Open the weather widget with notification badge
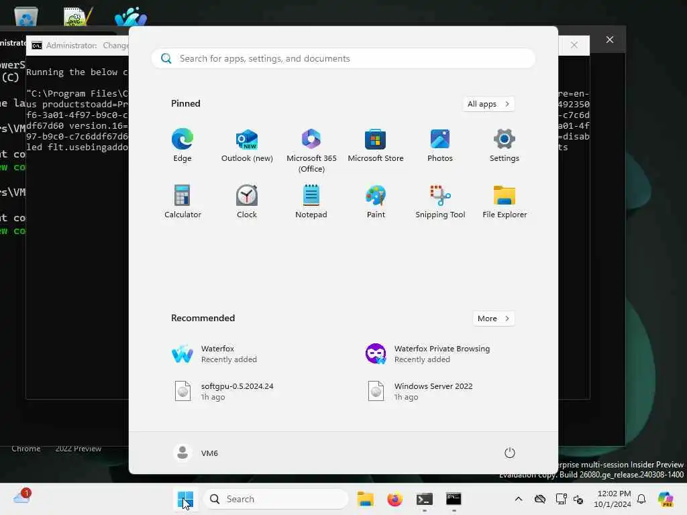The height and width of the screenshot is (515, 687). click(x=22, y=497)
